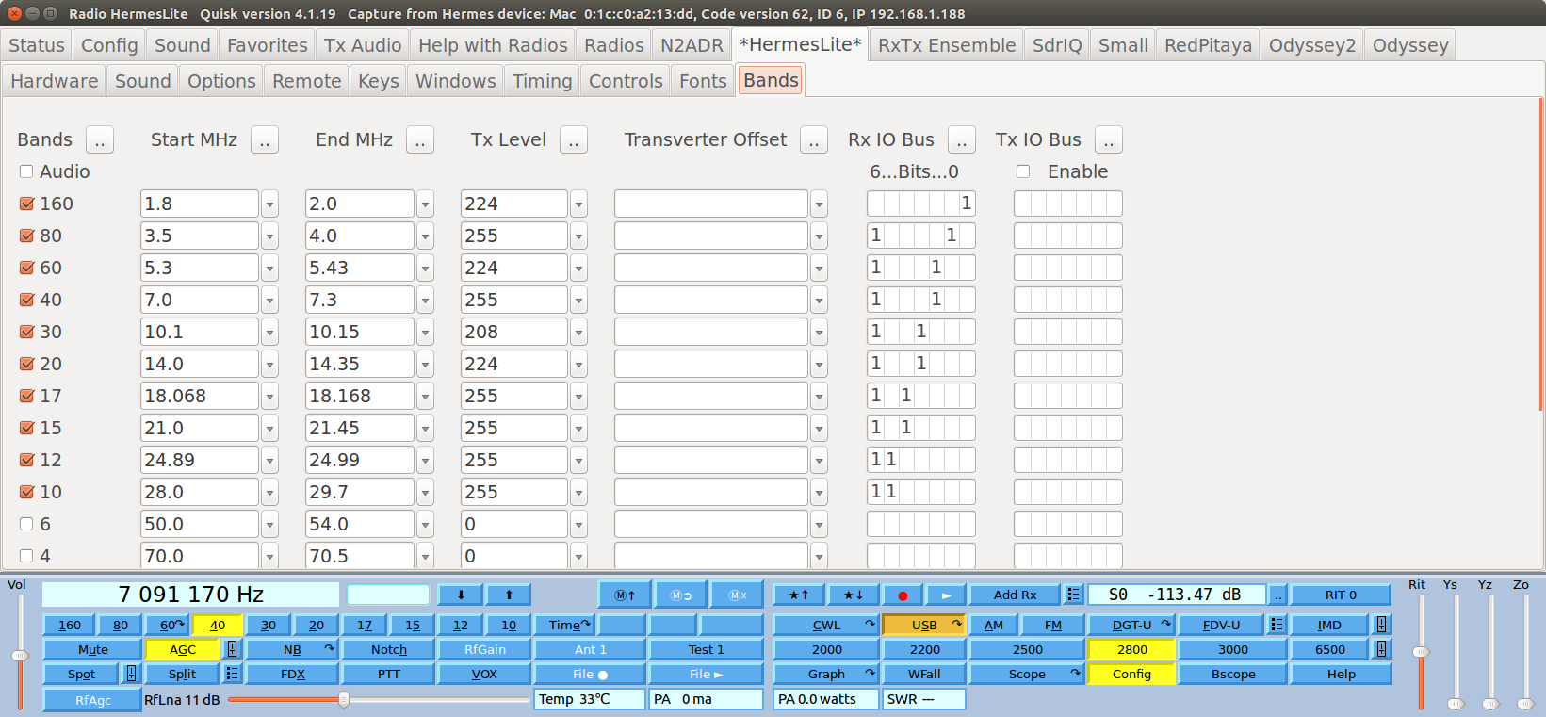Adjust the Rit slider handle
The width and height of the screenshot is (1546, 717).
[1422, 651]
